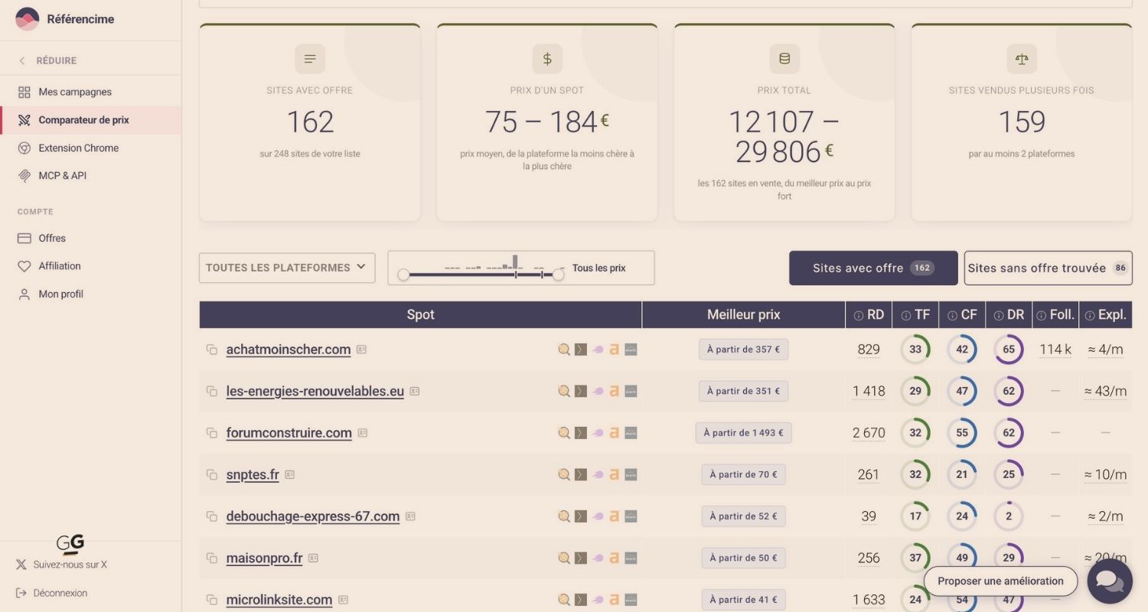The image size is (1148, 612).
Task: Copy the achatmoinscher.com domain via copy icon
Action: (x=211, y=350)
